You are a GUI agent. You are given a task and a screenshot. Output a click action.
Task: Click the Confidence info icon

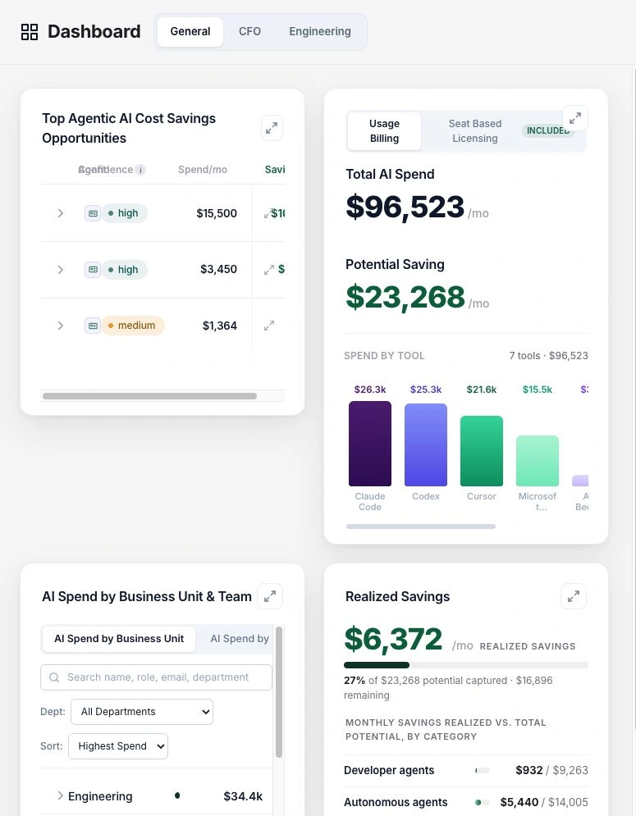point(140,170)
